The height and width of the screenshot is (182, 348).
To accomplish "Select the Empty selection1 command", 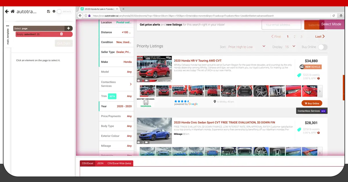I will coord(43,34).
